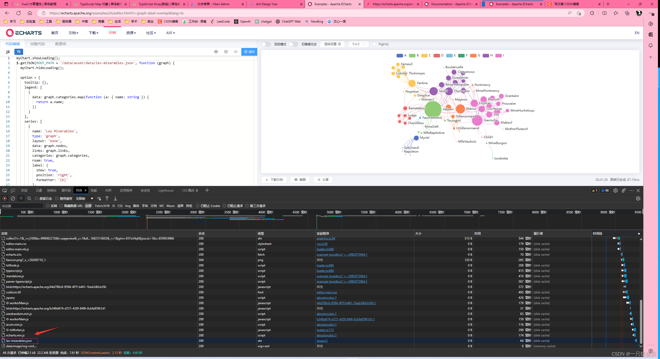Viewport: 660px width, 359px height.
Task: Open the ECharts version 5.4.2 dropdown
Action: click(x=359, y=44)
